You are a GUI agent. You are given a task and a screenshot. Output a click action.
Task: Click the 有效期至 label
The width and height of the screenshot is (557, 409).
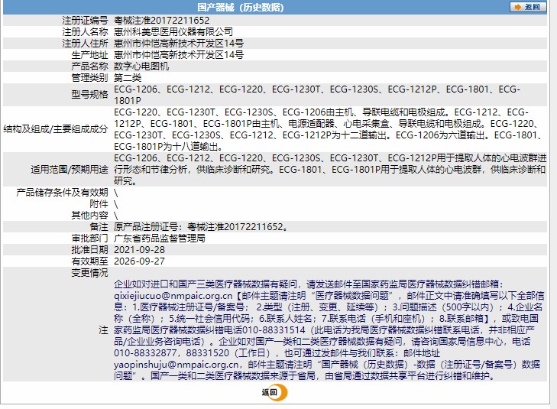(89, 261)
